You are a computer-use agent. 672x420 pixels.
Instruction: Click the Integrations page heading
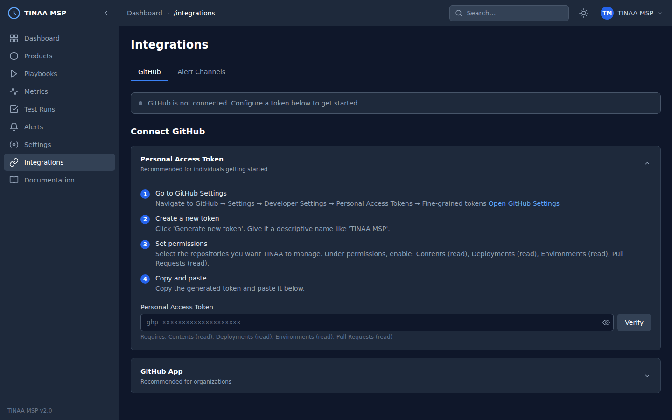pyautogui.click(x=169, y=44)
